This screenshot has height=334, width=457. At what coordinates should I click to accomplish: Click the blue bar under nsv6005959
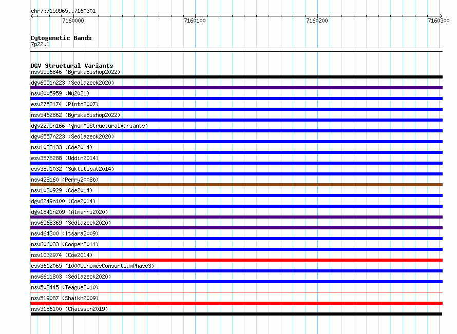236,99
